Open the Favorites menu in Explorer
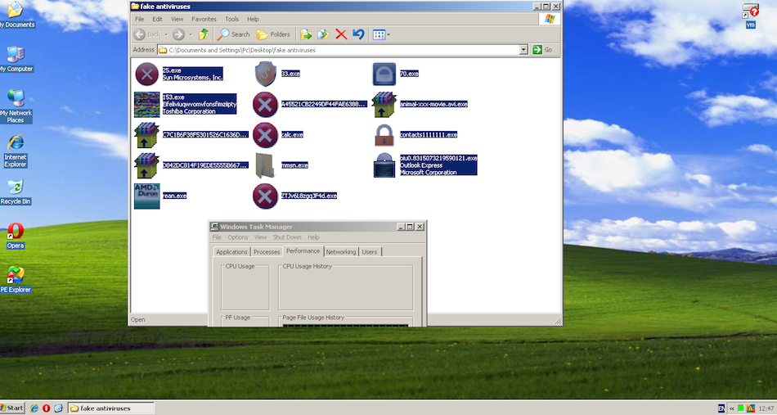Screen dimensions: 777x415 click(x=204, y=19)
